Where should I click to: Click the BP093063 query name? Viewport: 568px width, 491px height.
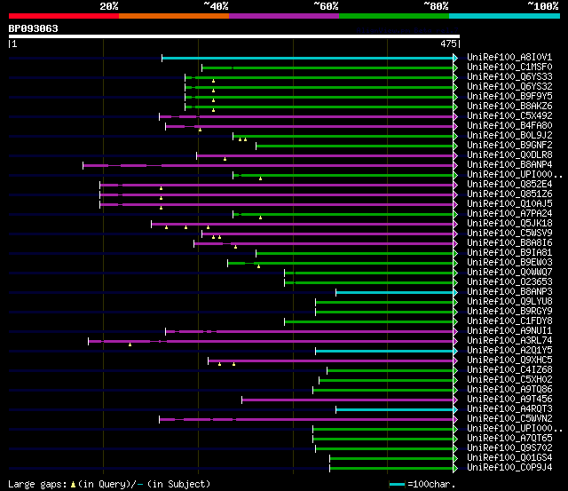pos(34,28)
